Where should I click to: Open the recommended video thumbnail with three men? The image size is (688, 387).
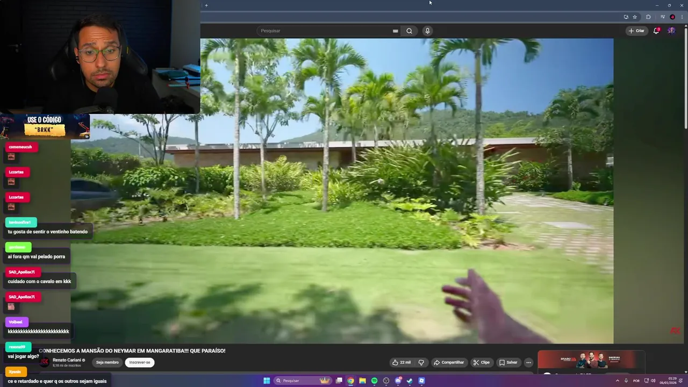pos(591,360)
